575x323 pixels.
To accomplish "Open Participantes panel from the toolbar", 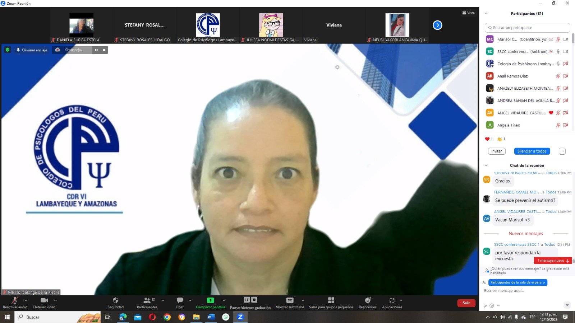I will pyautogui.click(x=147, y=300).
